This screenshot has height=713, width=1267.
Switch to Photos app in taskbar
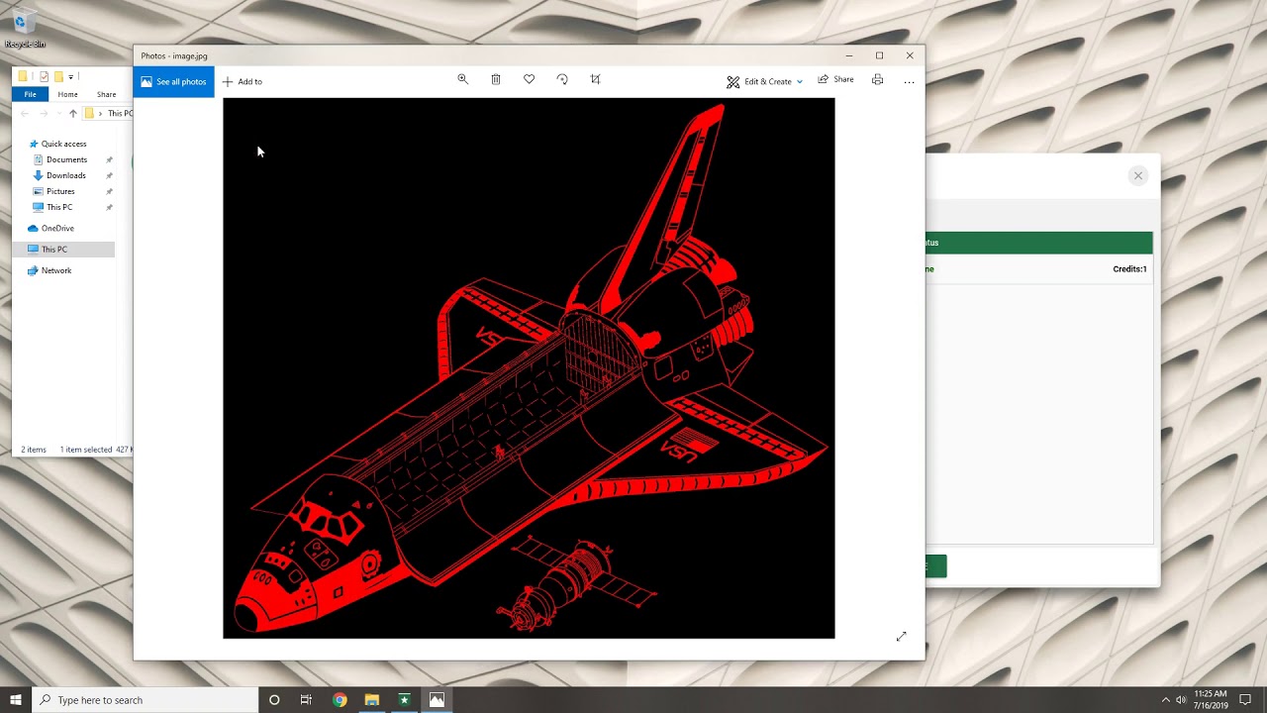[x=437, y=699]
